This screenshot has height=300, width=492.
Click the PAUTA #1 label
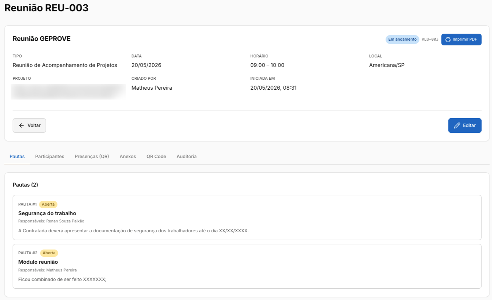pyautogui.click(x=27, y=205)
